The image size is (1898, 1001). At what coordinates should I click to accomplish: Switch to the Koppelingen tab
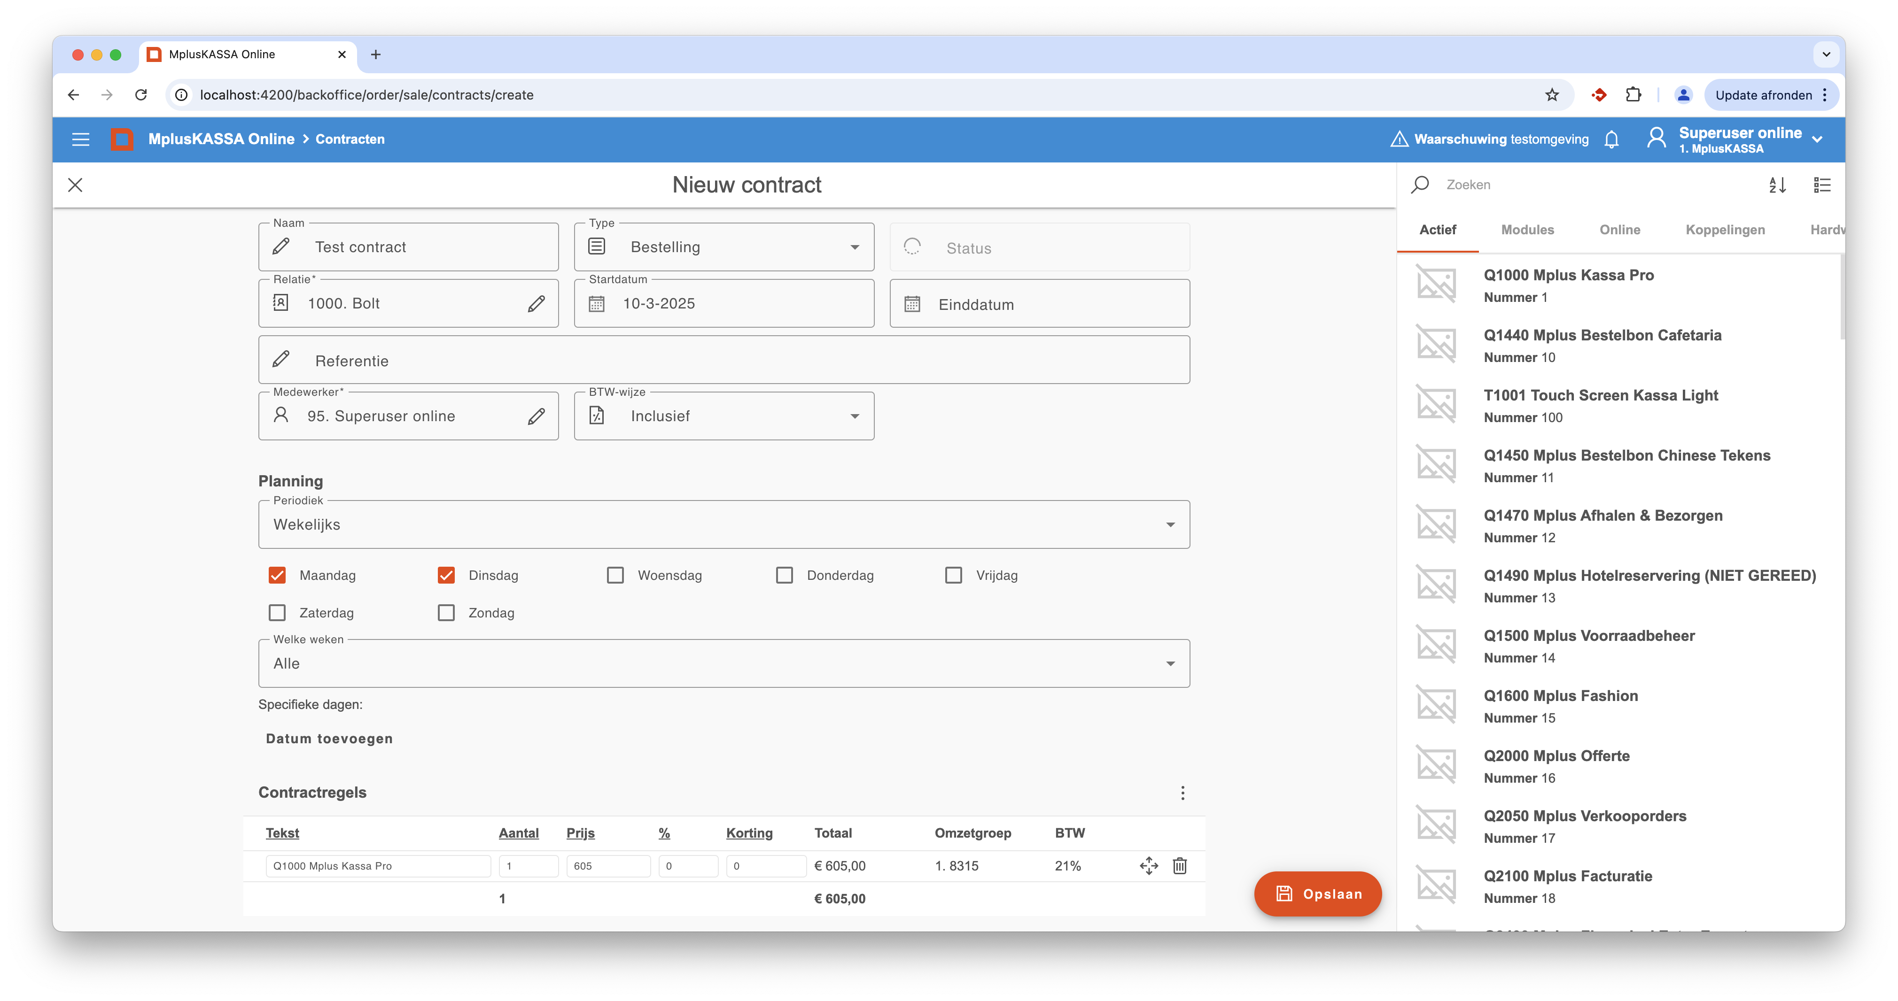tap(1725, 230)
